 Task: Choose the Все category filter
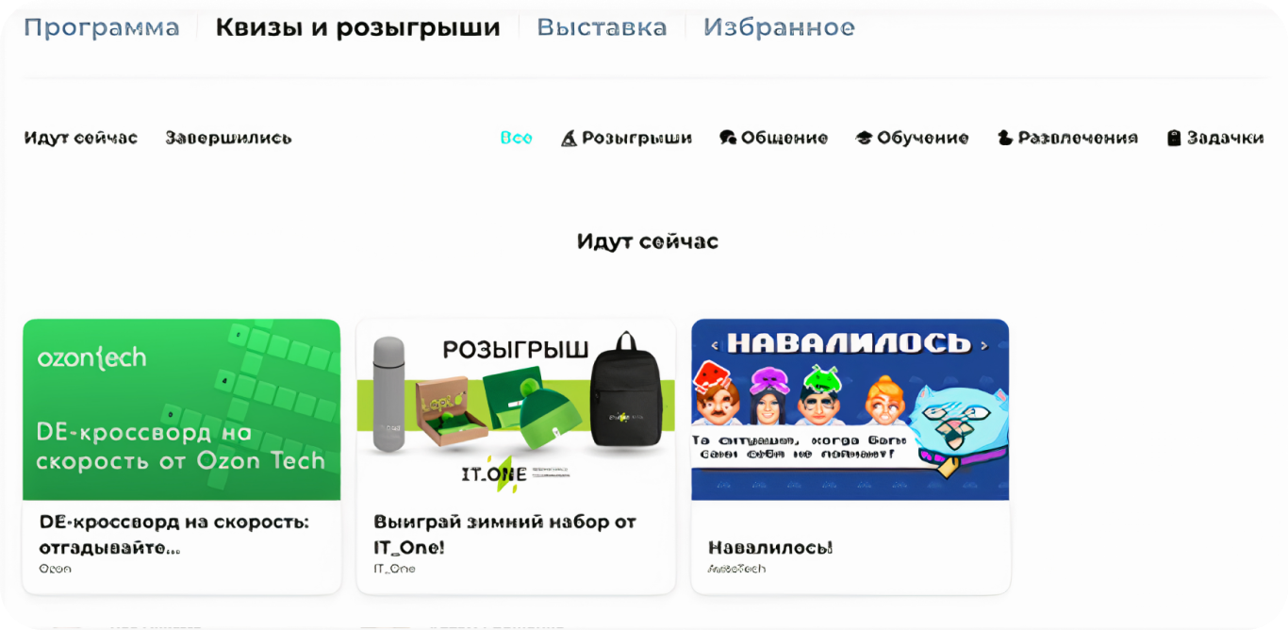tap(516, 139)
